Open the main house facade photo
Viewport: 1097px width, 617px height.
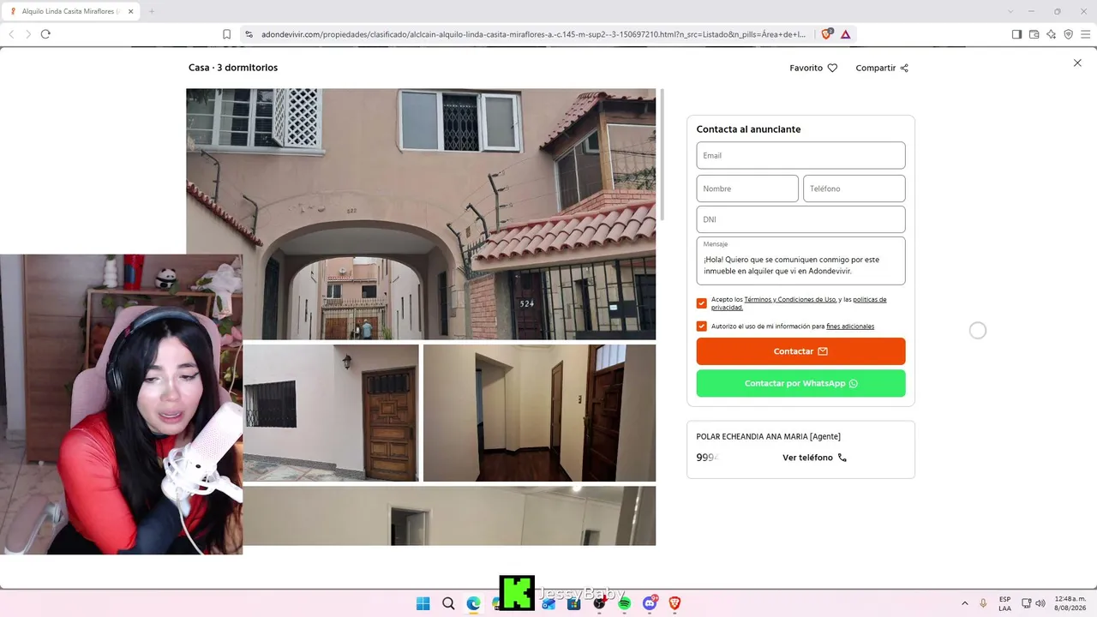(x=421, y=214)
